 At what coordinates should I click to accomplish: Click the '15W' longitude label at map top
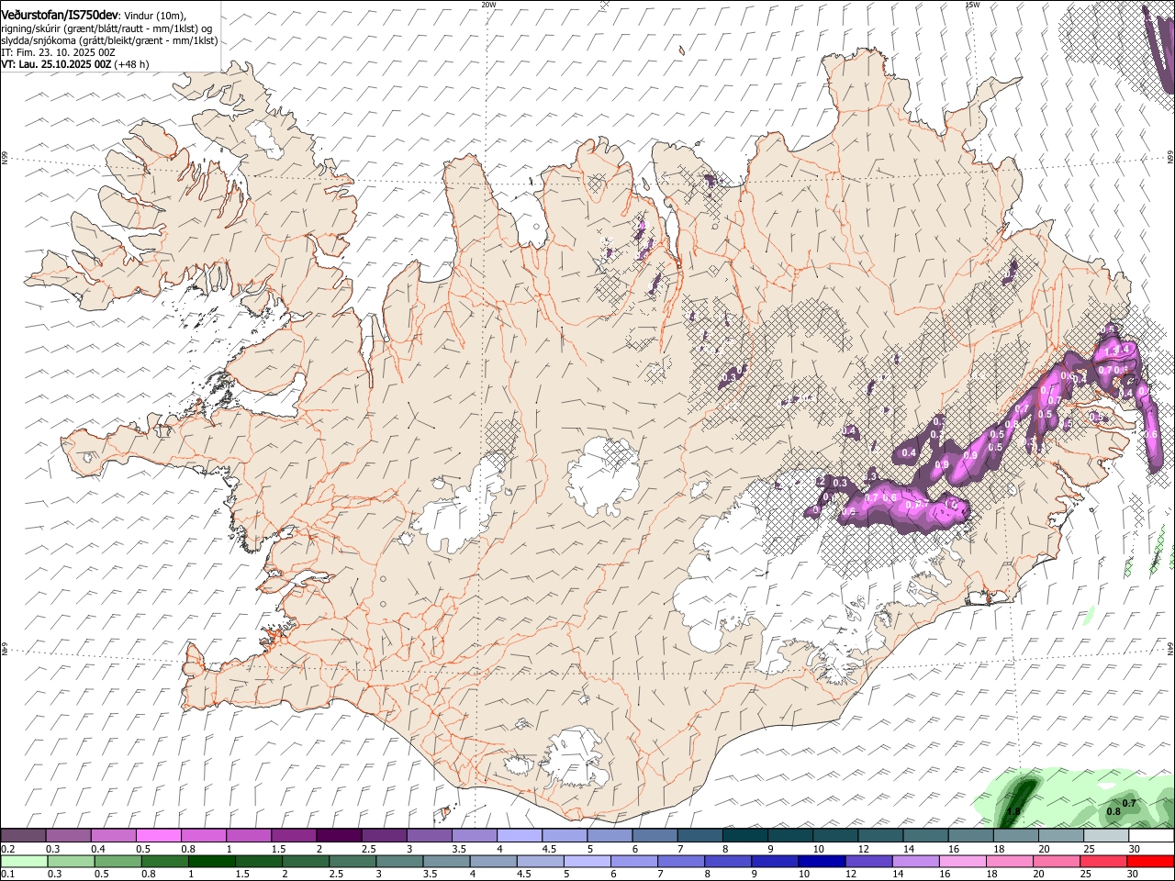click(x=972, y=5)
